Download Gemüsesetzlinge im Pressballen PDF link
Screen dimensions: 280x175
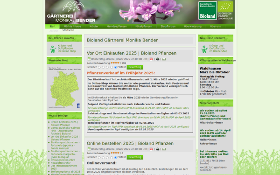pyautogui.click(x=138, y=109)
